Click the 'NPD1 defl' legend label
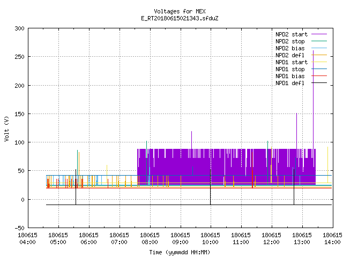 (x=290, y=84)
